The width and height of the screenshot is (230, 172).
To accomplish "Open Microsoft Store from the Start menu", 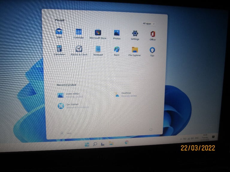I will pos(98,34).
